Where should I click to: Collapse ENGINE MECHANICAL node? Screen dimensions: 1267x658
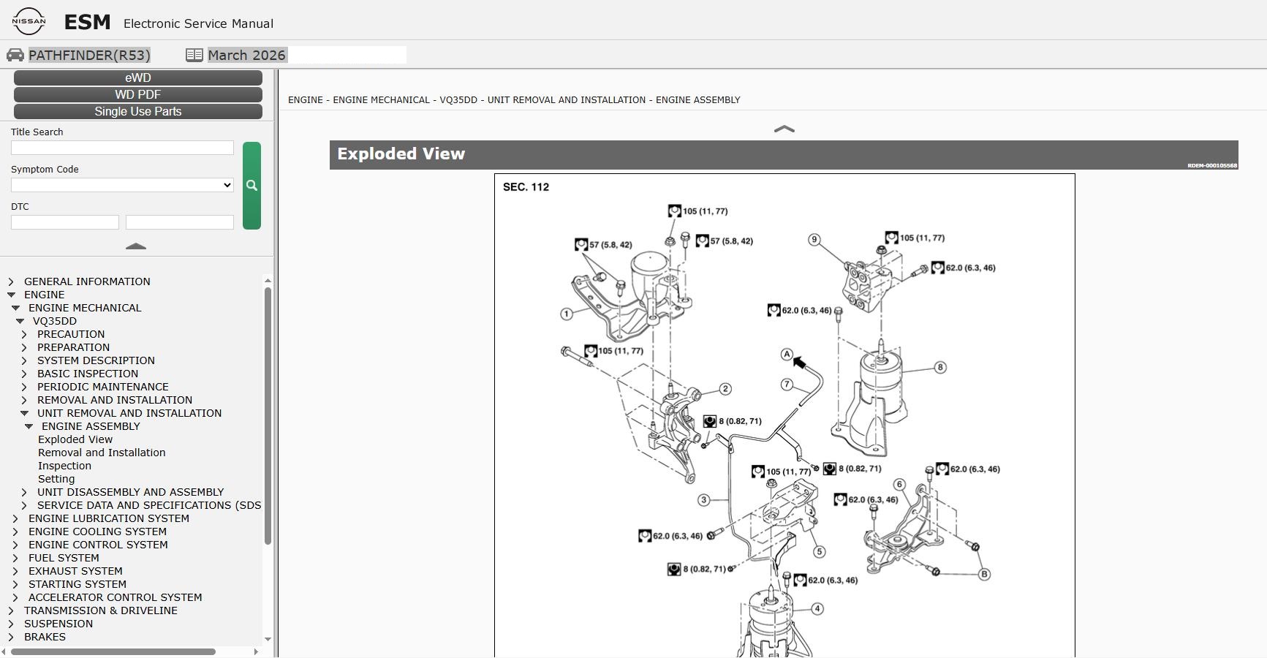click(x=15, y=308)
